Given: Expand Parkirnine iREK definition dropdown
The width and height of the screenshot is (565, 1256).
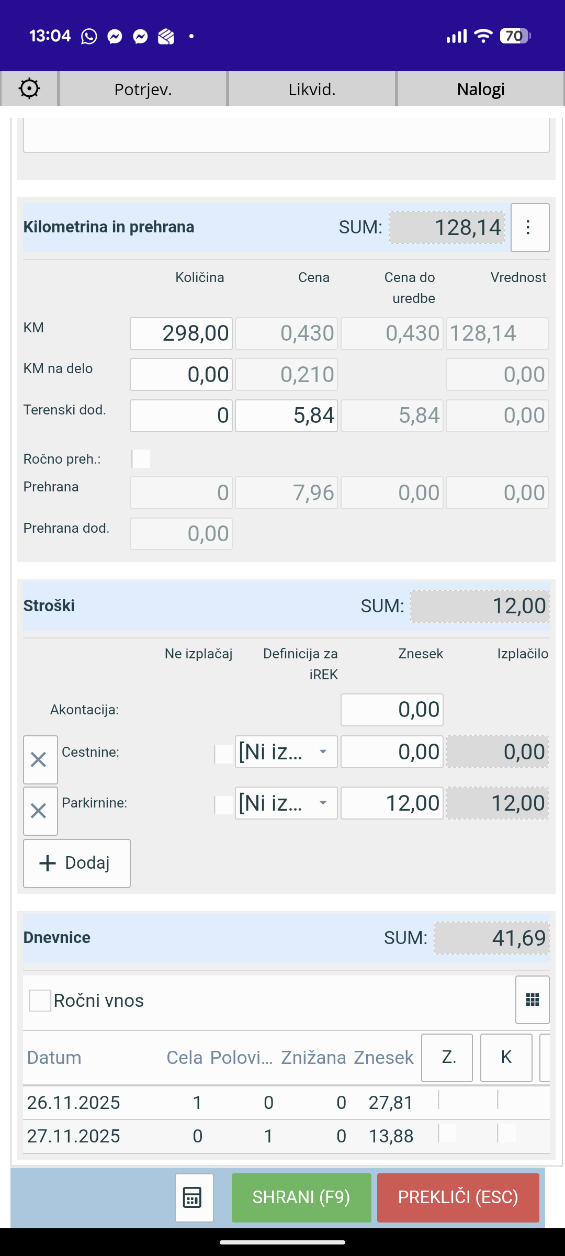Looking at the screenshot, I should coord(286,803).
